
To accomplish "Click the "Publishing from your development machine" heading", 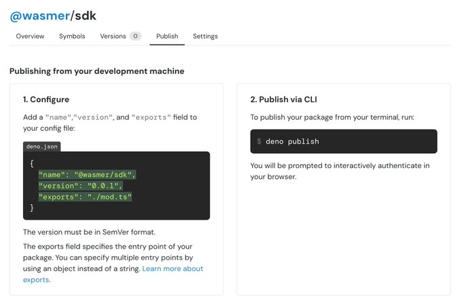I will click(96, 71).
